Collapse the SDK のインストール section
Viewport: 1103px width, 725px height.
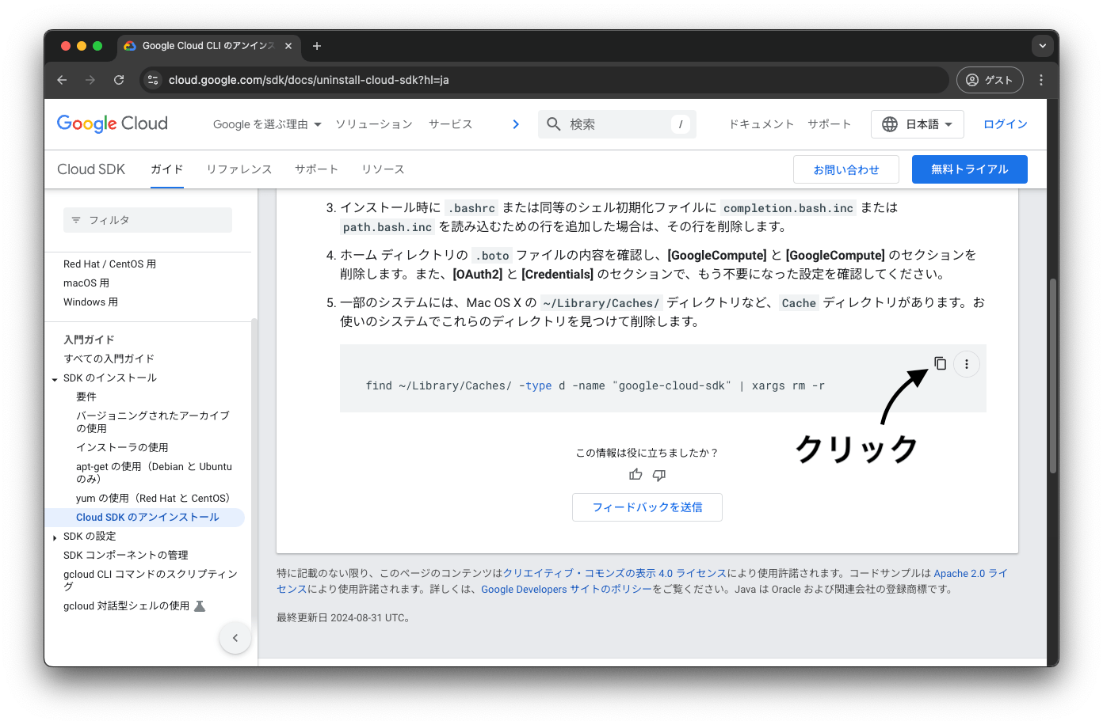[55, 379]
